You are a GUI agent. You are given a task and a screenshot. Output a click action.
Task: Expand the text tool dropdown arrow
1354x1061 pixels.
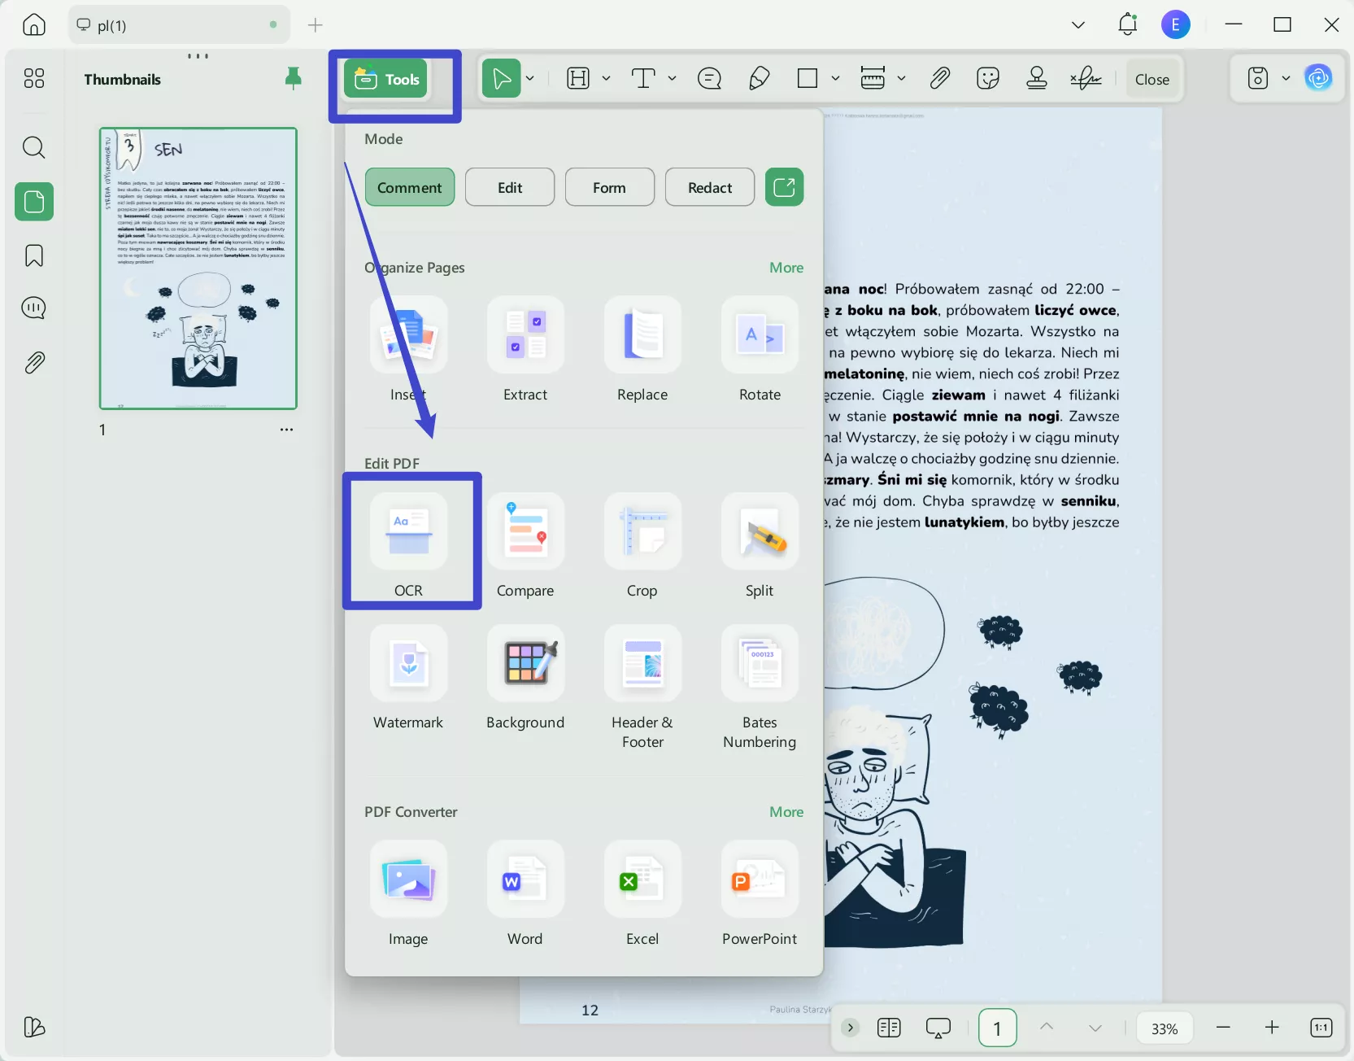tap(672, 79)
